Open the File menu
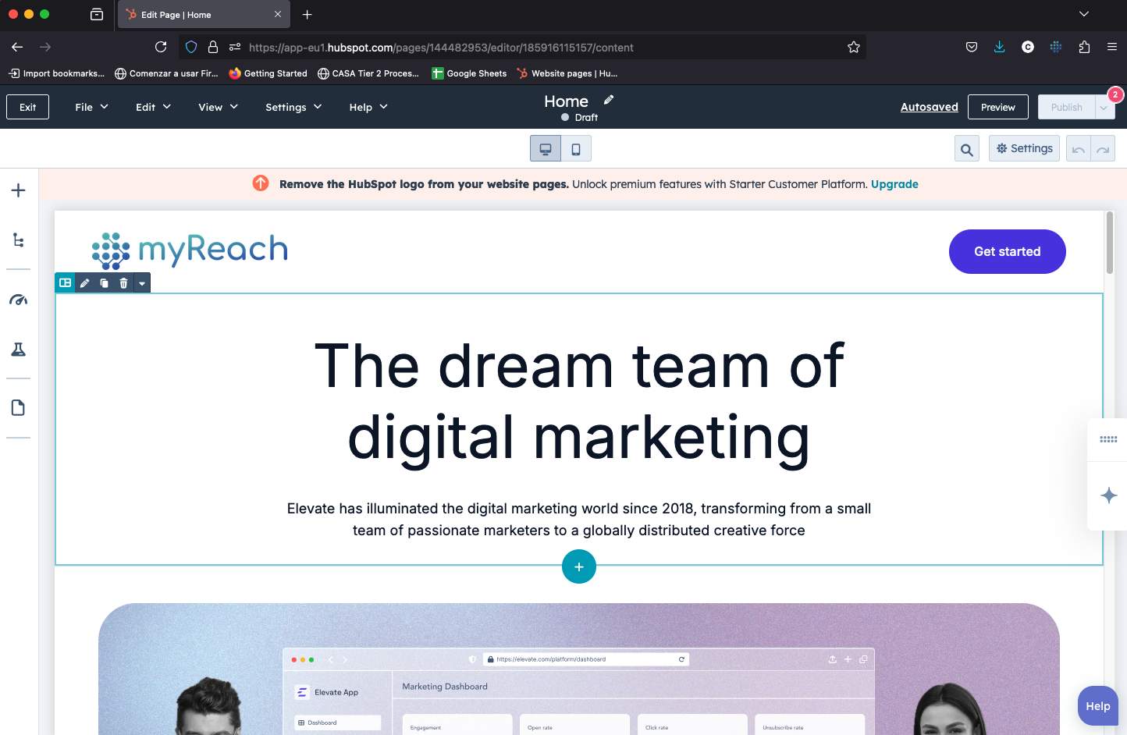Image resolution: width=1127 pixels, height=735 pixels. (91, 107)
